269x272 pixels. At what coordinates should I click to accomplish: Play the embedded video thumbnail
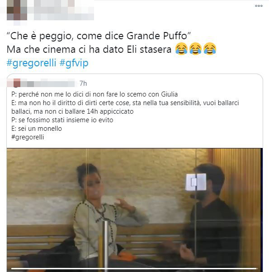click(135, 210)
